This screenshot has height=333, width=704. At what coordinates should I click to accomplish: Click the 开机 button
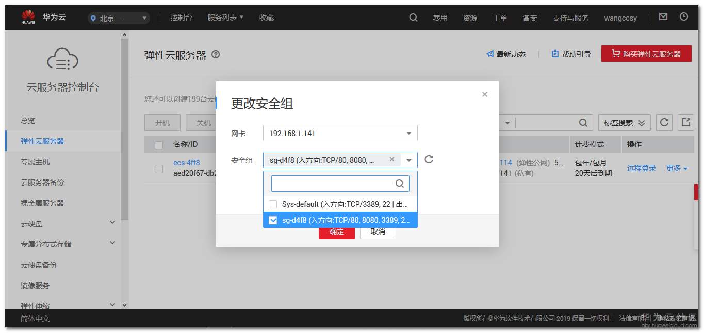coord(162,123)
